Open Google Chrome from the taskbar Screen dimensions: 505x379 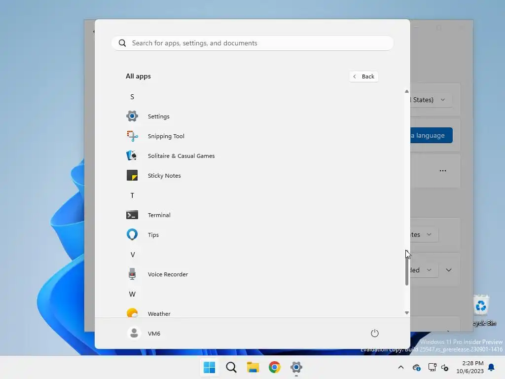274,367
